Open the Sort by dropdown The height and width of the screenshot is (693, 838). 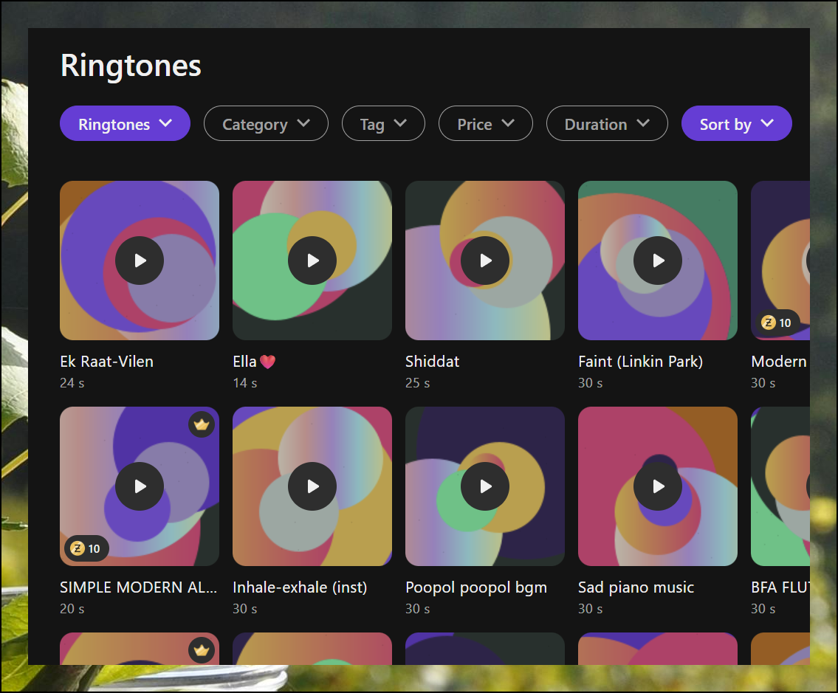(x=736, y=123)
